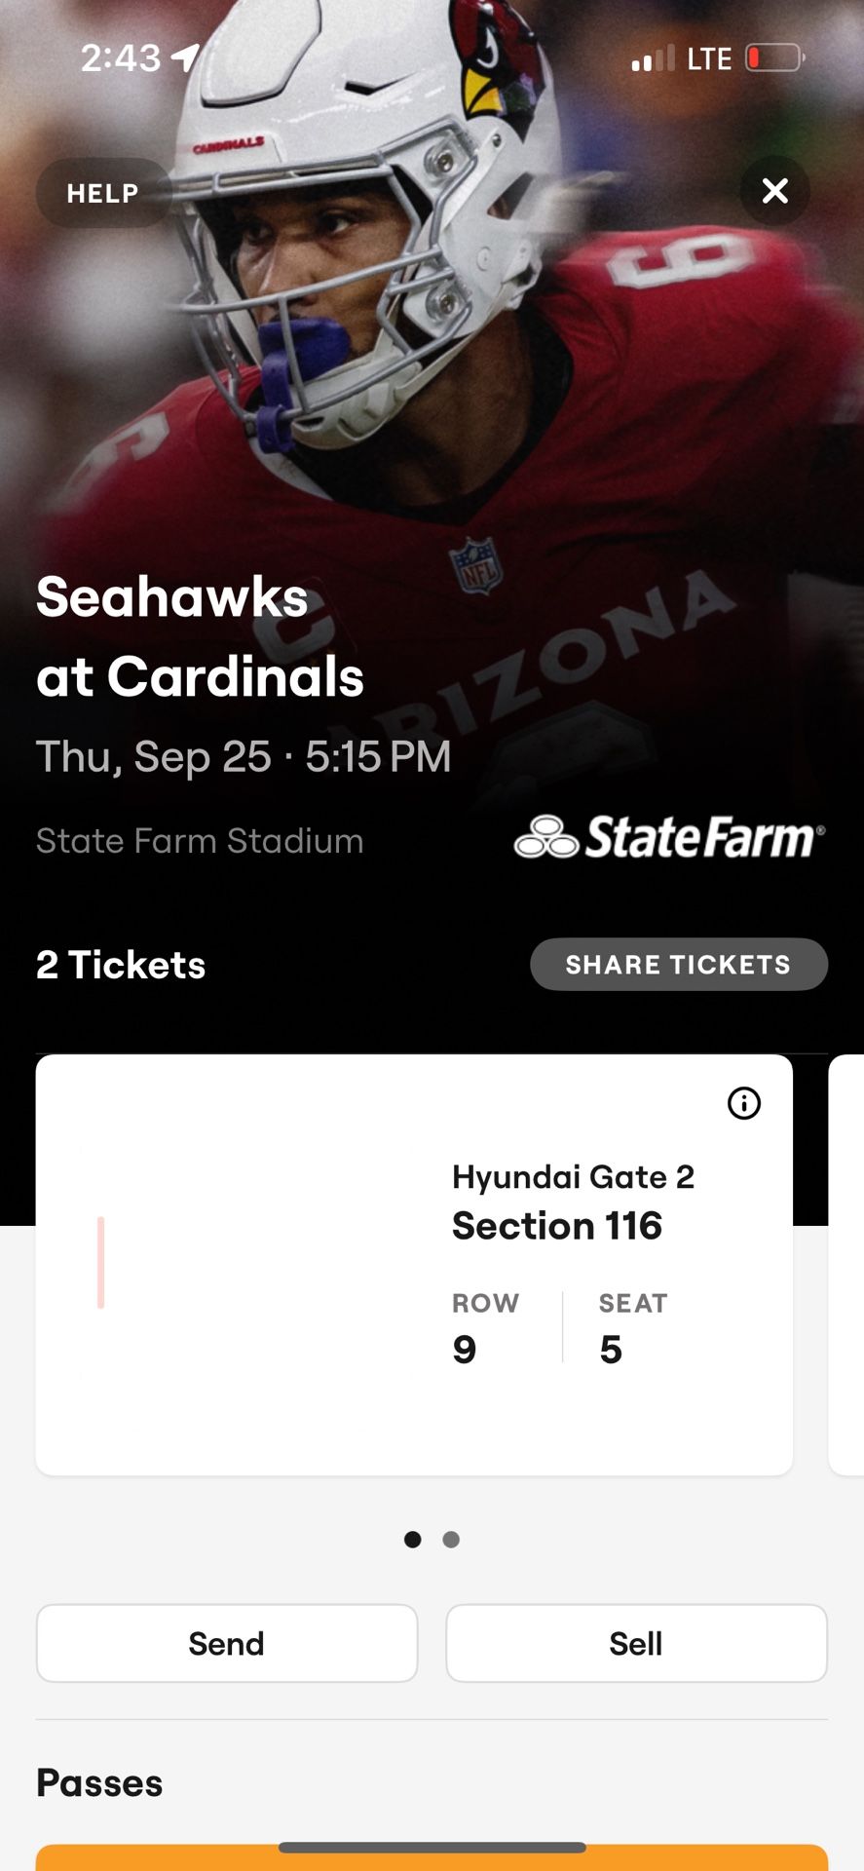This screenshot has width=864, height=1871.
Task: Tap the Passes section heading
Action: [99, 1783]
